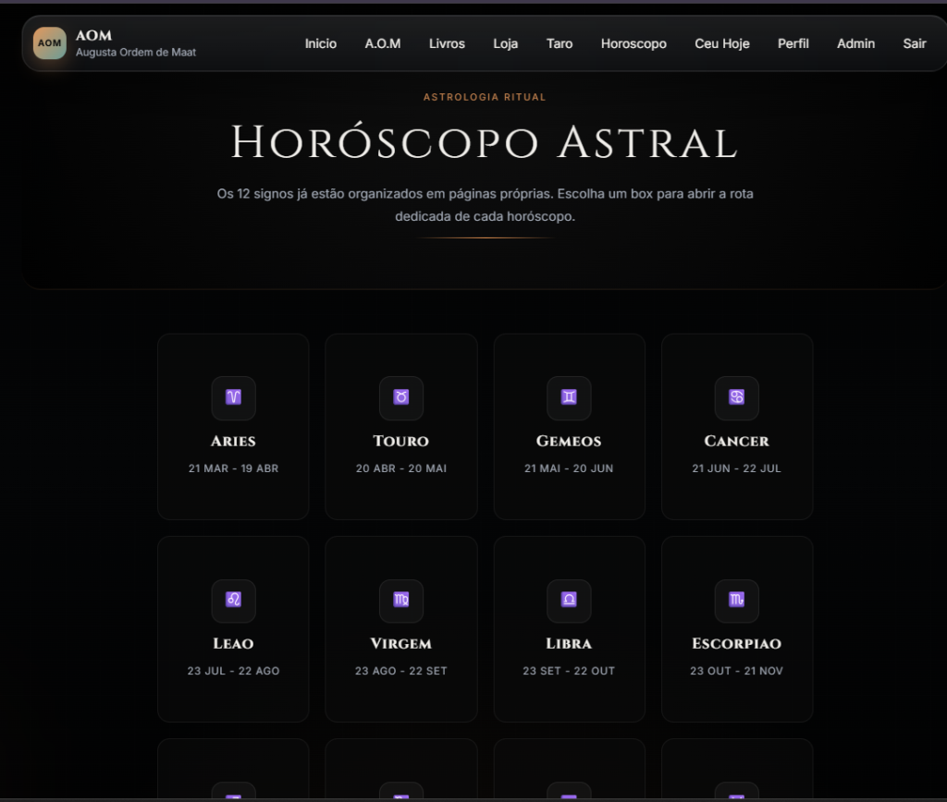Click the Gemeos zodiac symbol icon
Viewport: 947px width, 802px height.
click(569, 397)
